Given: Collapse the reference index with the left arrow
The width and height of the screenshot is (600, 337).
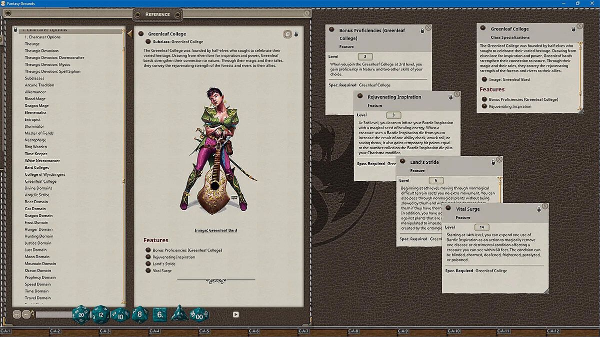Looking at the screenshot, I should [129, 33].
